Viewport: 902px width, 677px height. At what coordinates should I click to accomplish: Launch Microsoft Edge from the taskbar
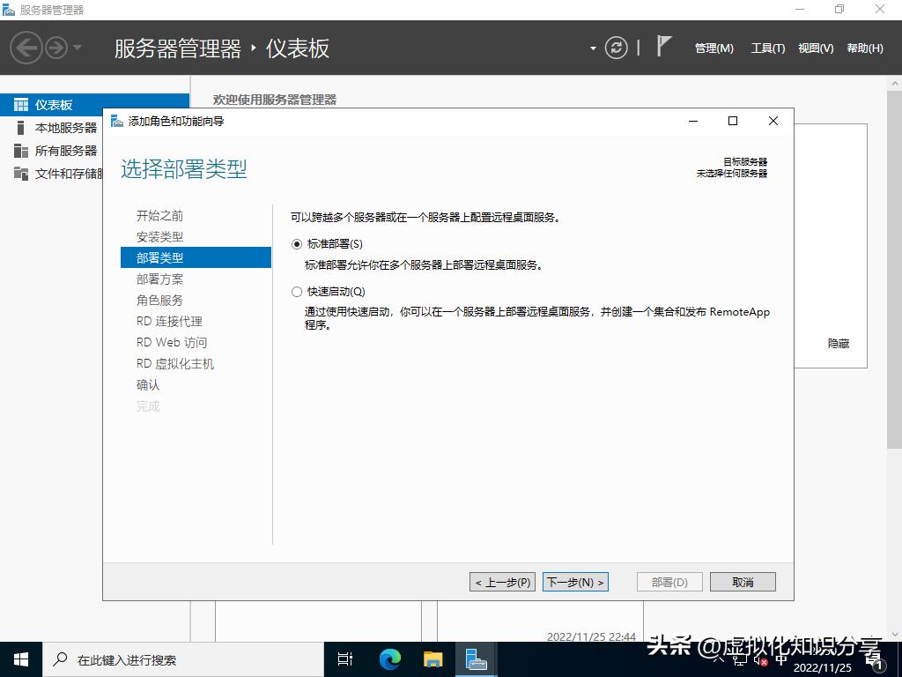[388, 658]
